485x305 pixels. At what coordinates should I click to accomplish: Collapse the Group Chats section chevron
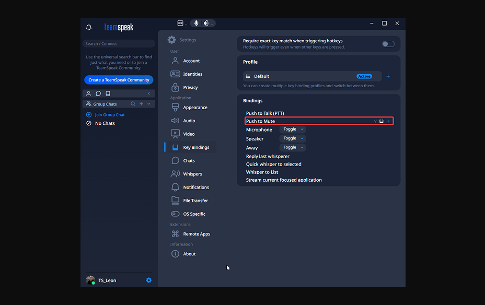click(149, 104)
